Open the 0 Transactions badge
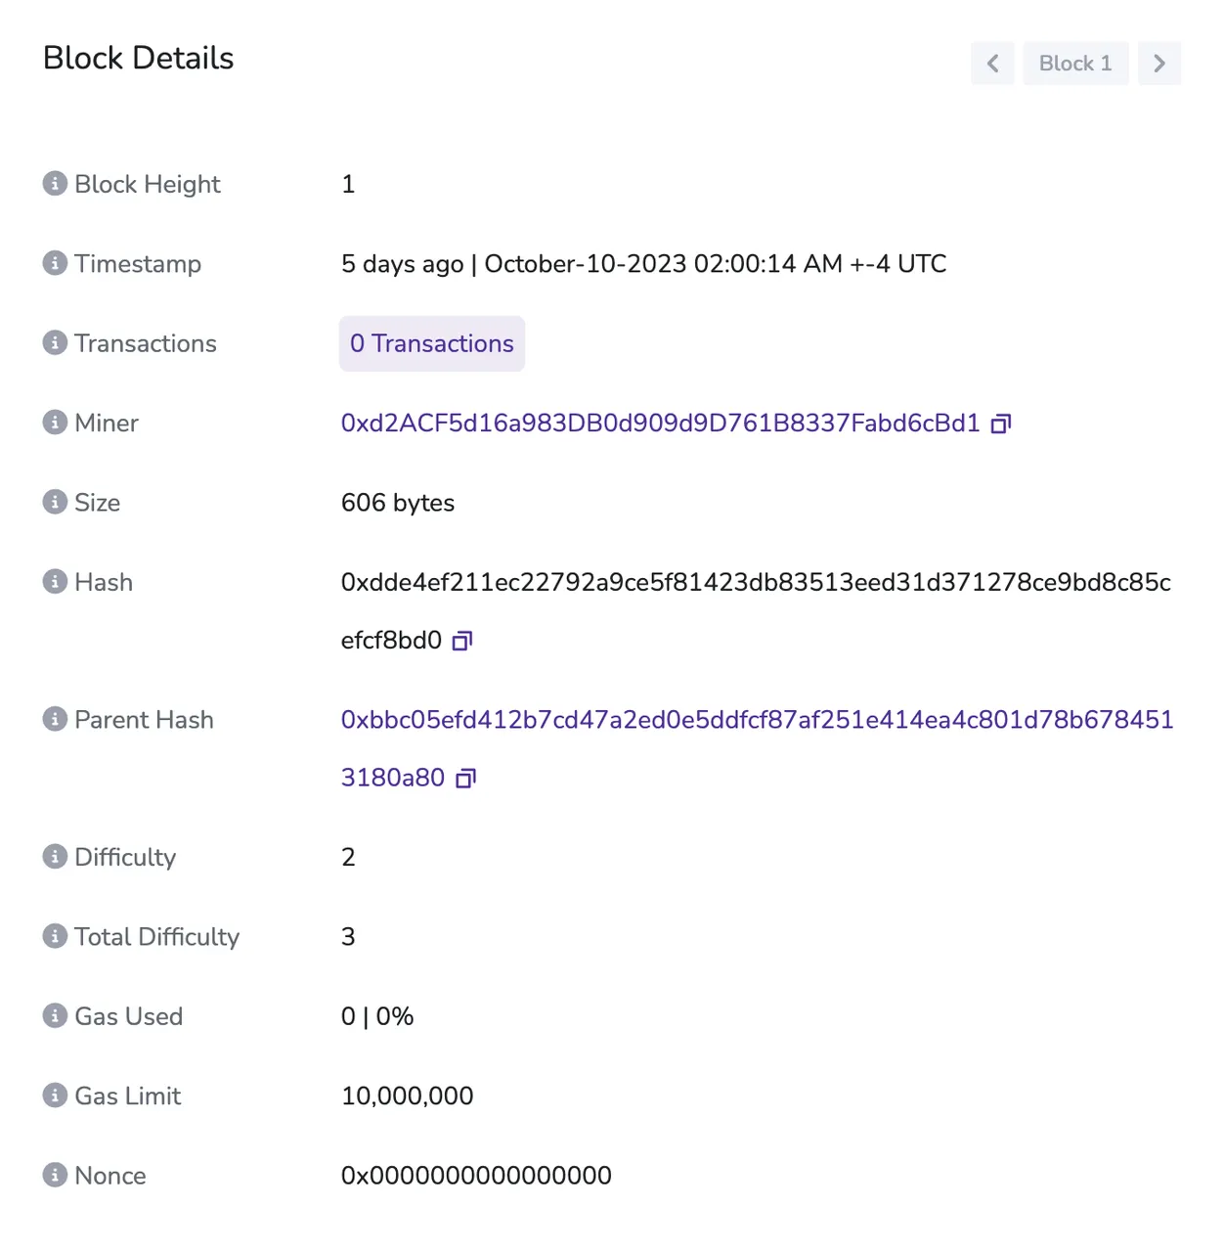 tap(432, 343)
